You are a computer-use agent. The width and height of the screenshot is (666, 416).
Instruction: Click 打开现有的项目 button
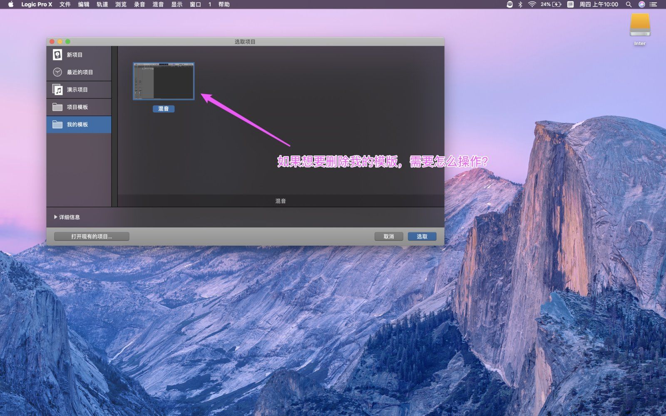point(92,236)
